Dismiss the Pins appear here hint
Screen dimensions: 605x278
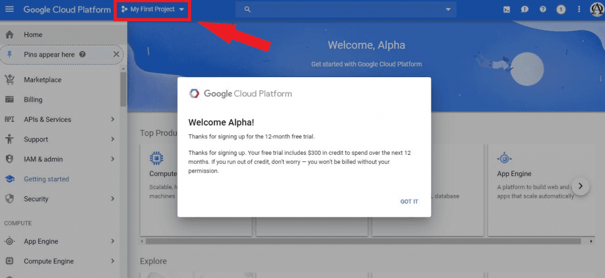pos(116,55)
